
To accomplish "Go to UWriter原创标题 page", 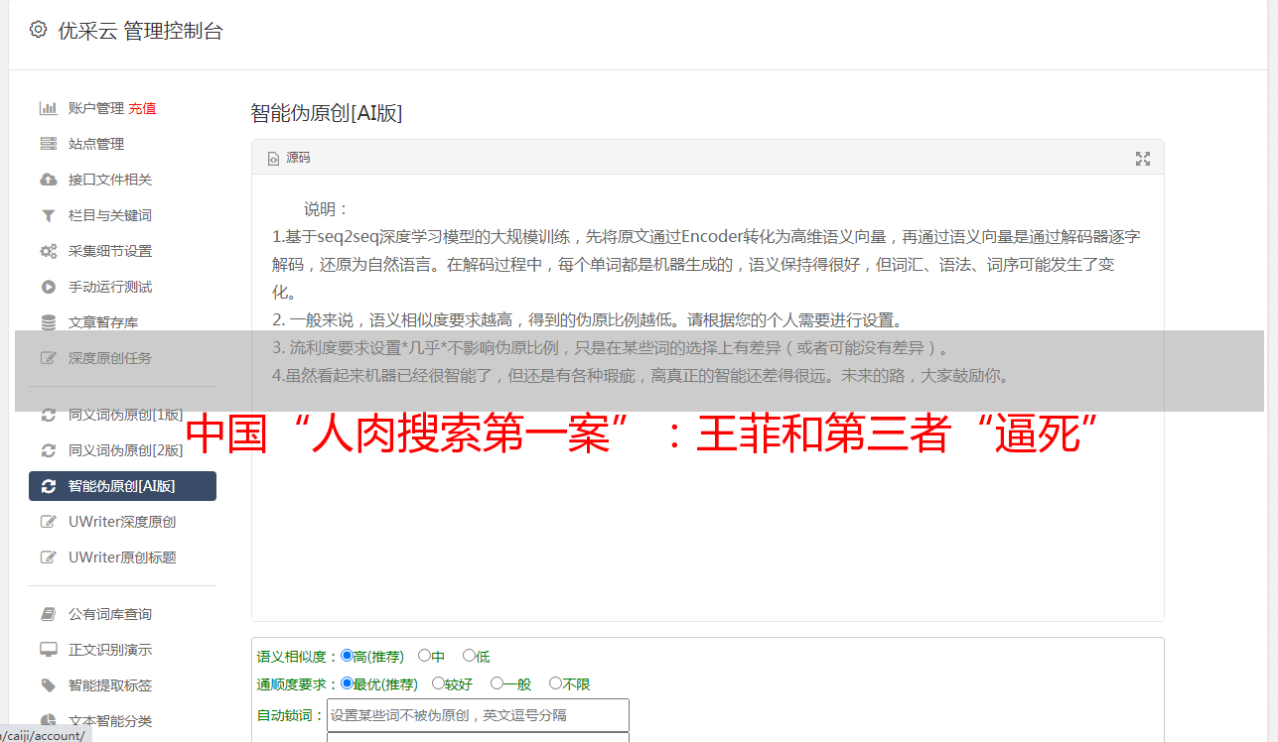I will 122,557.
